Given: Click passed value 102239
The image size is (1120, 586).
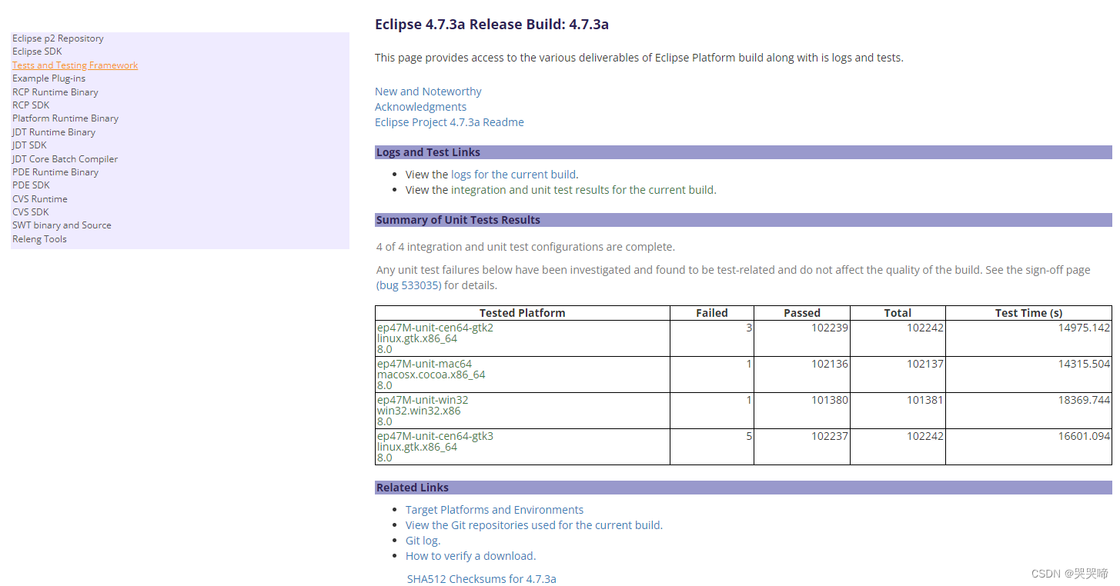Looking at the screenshot, I should (830, 328).
